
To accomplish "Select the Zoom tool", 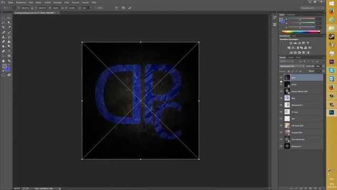I will tap(9, 61).
